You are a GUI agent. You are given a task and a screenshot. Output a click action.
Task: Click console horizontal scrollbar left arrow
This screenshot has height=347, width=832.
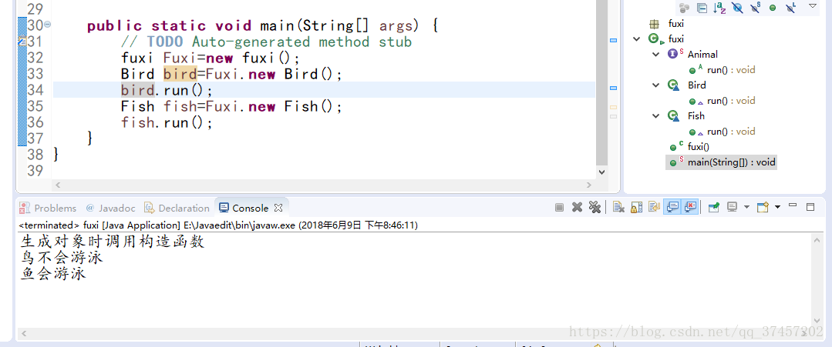pos(23,333)
